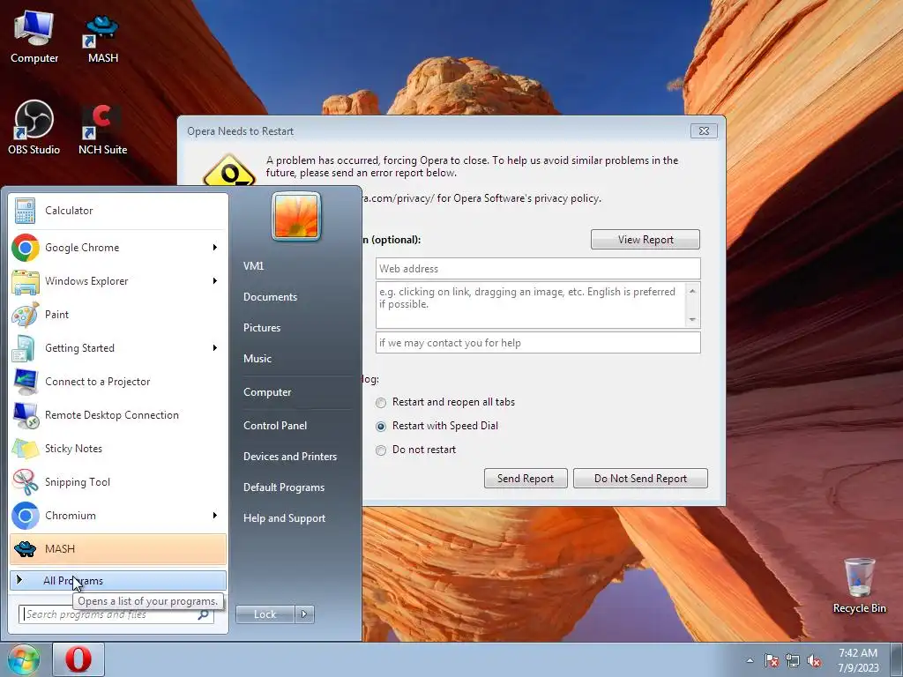Viewport: 903px width, 677px height.
Task: Click the Windows Start orb
Action: click(22, 659)
